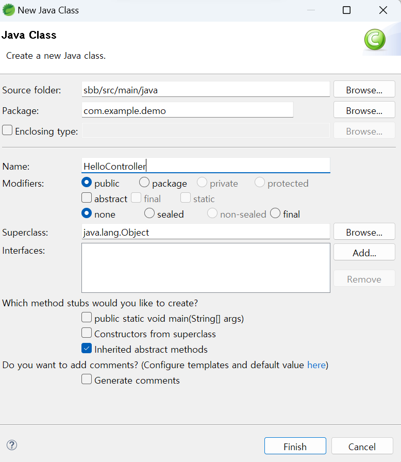
Task: Check the abstract modifier checkbox
Action: [x=87, y=198]
